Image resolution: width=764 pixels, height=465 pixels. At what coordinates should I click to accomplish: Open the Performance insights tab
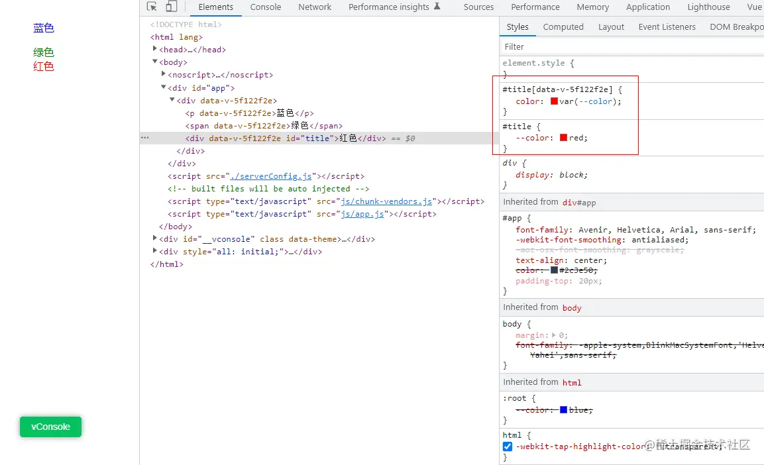coord(389,7)
